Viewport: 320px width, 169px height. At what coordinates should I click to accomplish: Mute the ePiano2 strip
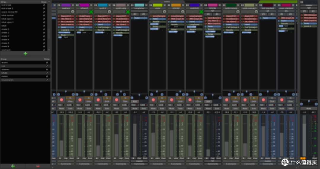pos(80,108)
